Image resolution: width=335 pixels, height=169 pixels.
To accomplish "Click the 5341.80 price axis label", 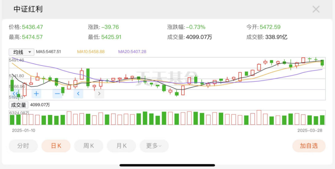I will tap(16, 76).
